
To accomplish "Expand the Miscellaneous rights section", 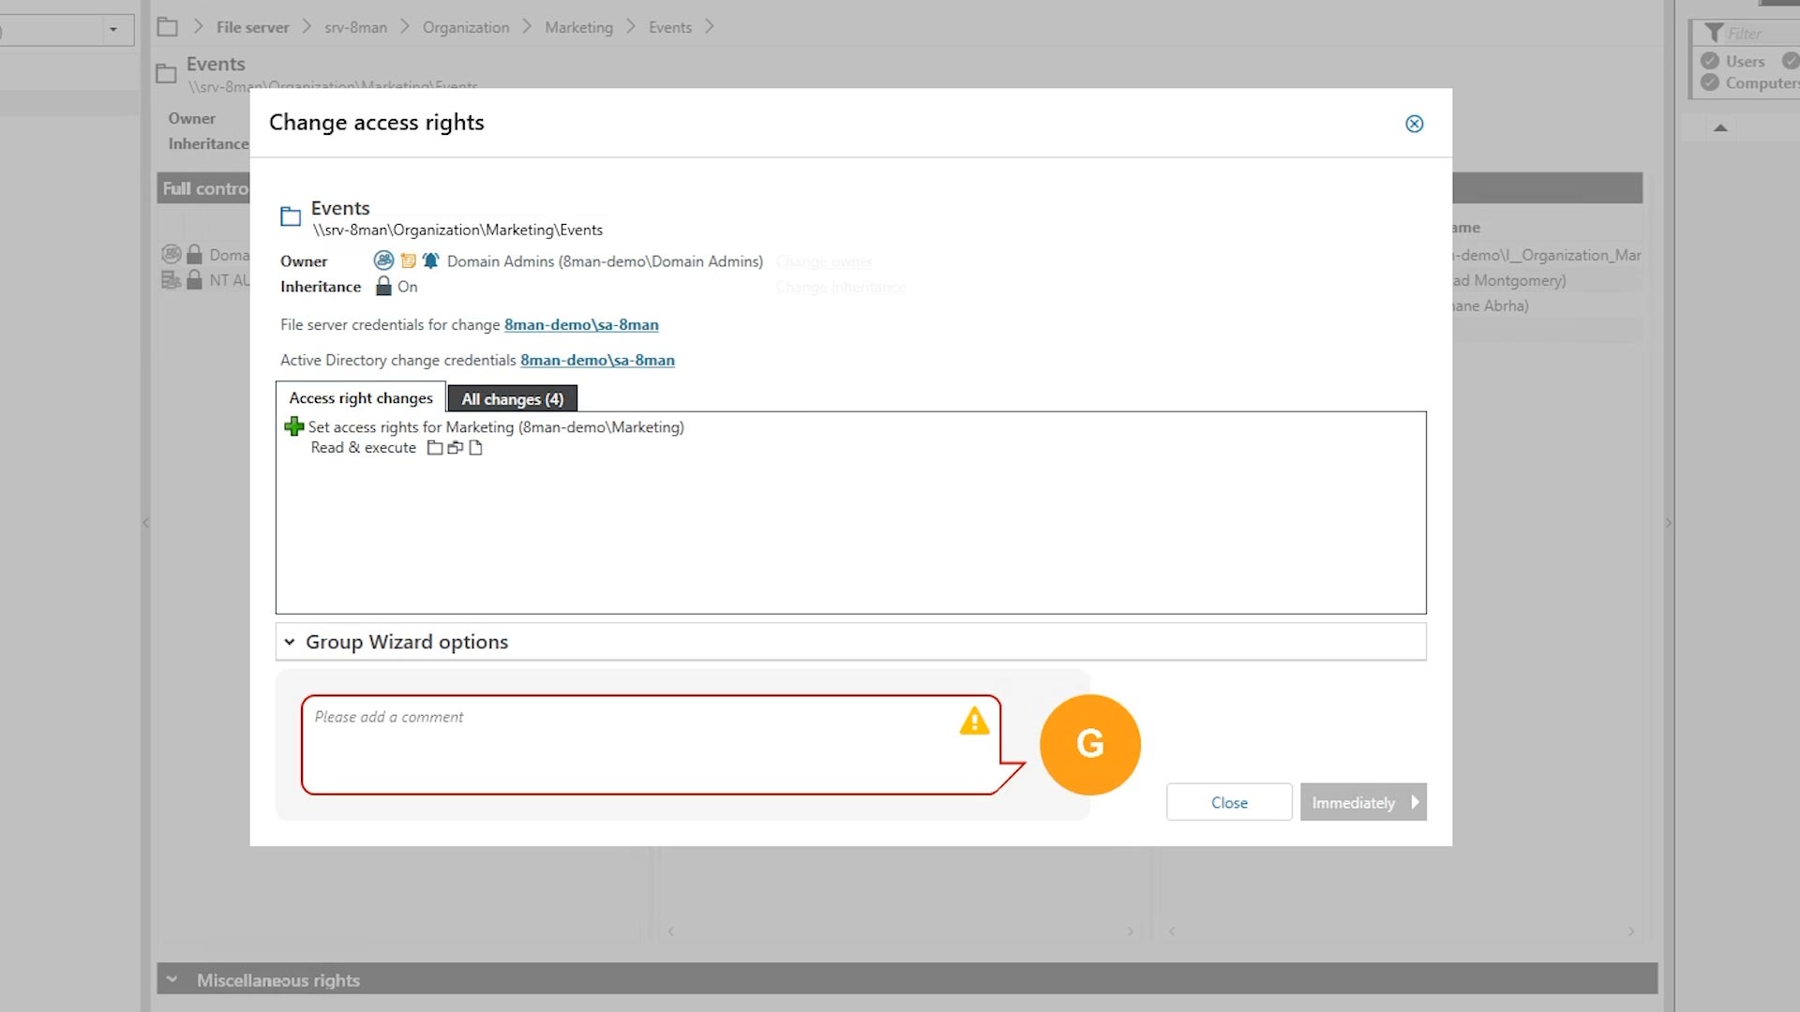I will (x=172, y=980).
